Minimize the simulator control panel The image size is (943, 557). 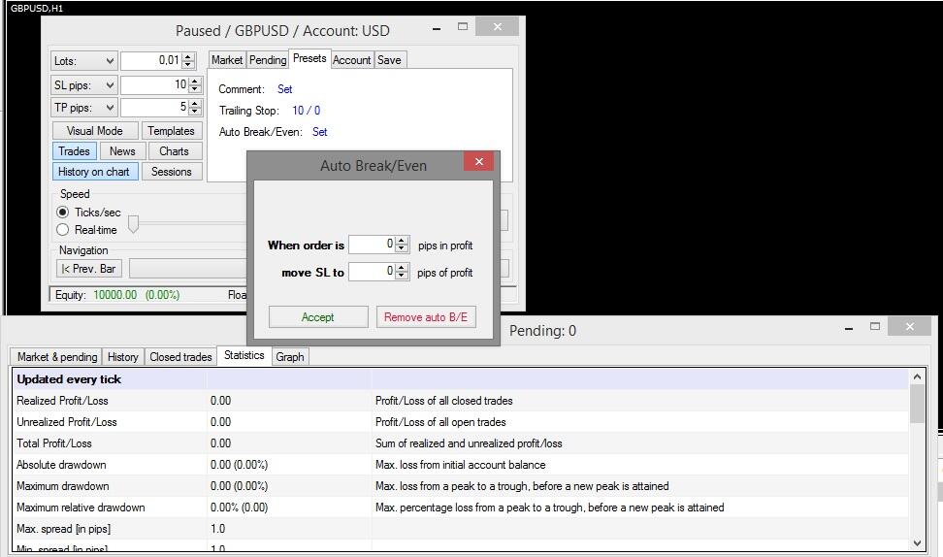(437, 28)
